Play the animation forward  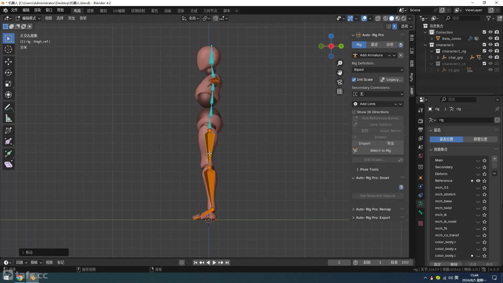(214, 263)
